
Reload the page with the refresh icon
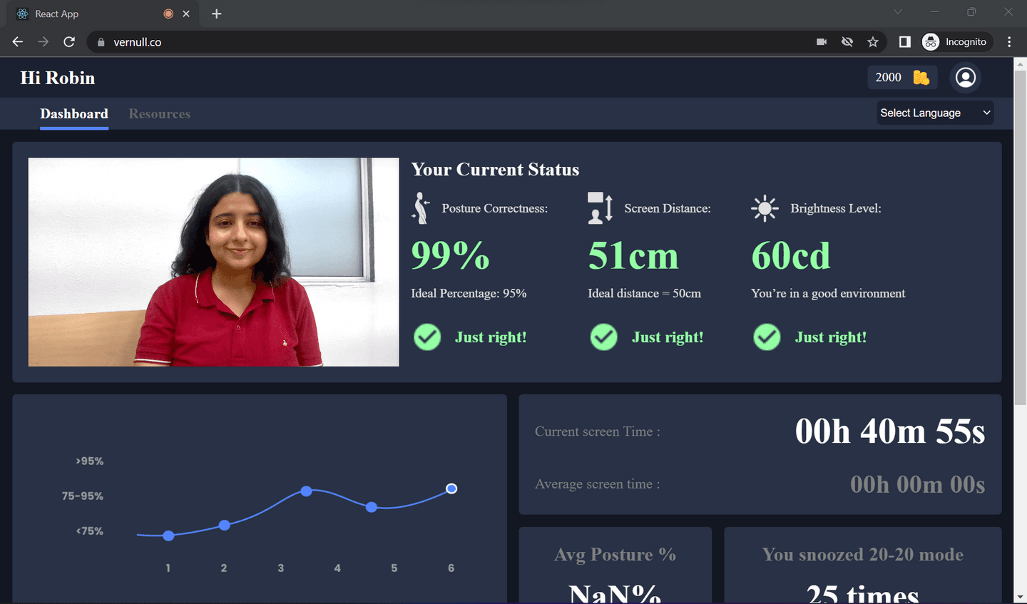point(69,42)
